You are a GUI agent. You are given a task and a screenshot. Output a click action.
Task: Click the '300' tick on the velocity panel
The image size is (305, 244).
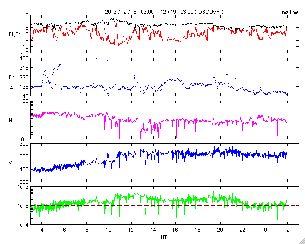click(24, 182)
